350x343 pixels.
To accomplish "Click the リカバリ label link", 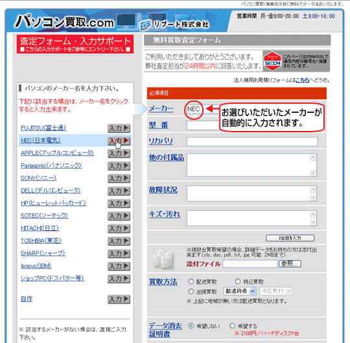I will [x=161, y=141].
